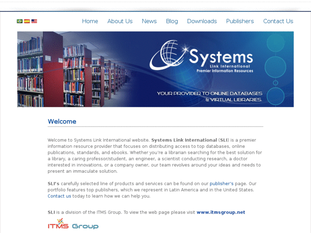The width and height of the screenshot is (311, 233).
Task: Switch site language via Spain flag
Action: click(x=27, y=21)
